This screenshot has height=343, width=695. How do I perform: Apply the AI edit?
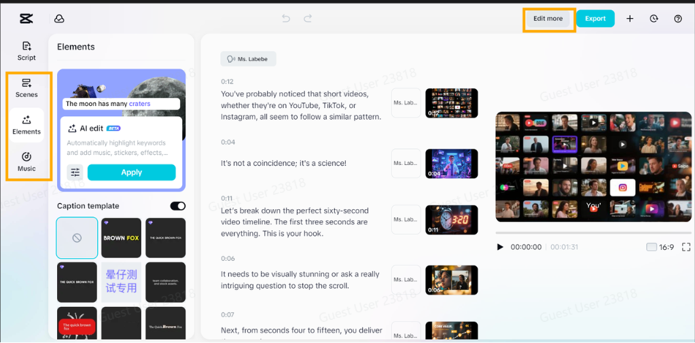pos(131,173)
